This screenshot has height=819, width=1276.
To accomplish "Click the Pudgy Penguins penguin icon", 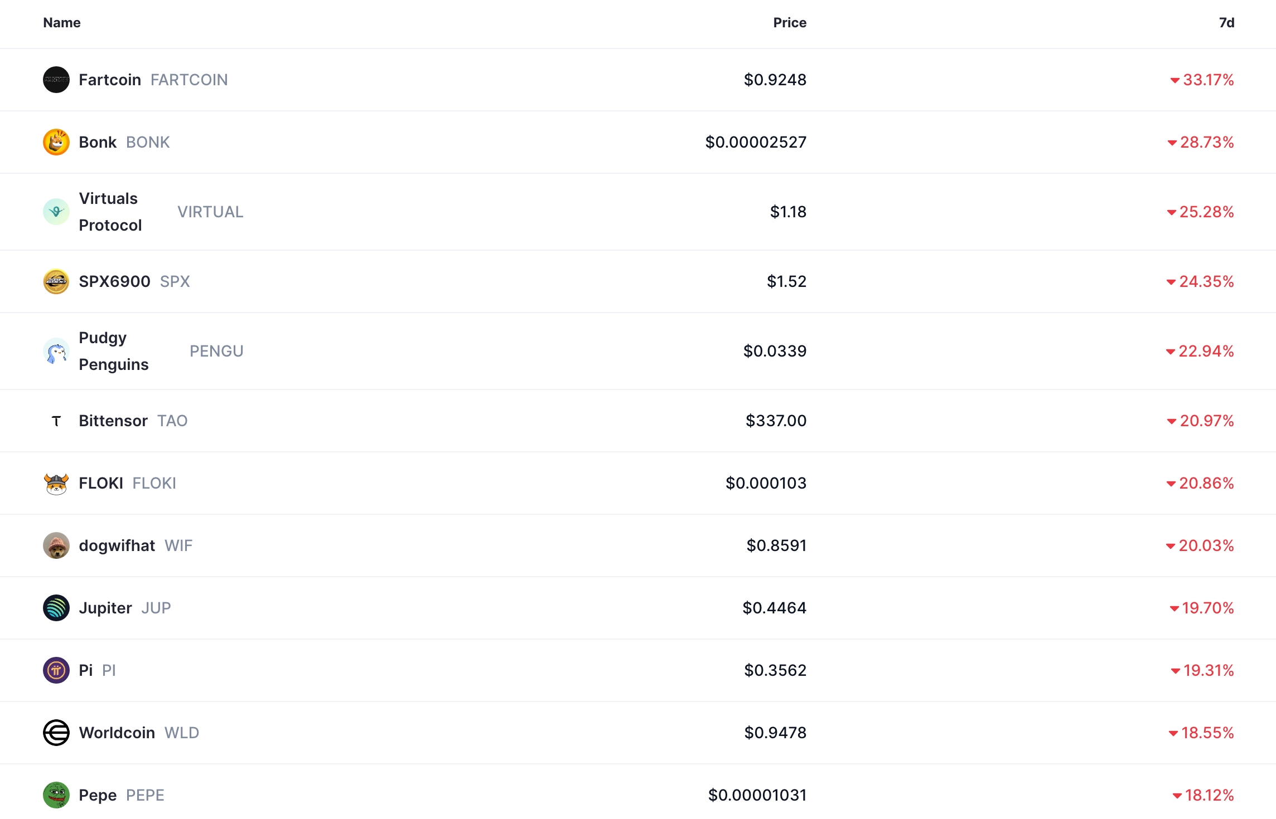I will 56,351.
